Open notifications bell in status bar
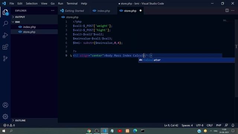This screenshot has width=238, height=134. click(233, 125)
